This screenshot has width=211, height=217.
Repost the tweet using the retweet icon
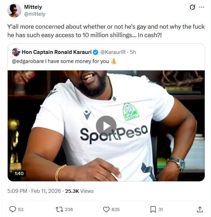pyautogui.click(x=59, y=209)
